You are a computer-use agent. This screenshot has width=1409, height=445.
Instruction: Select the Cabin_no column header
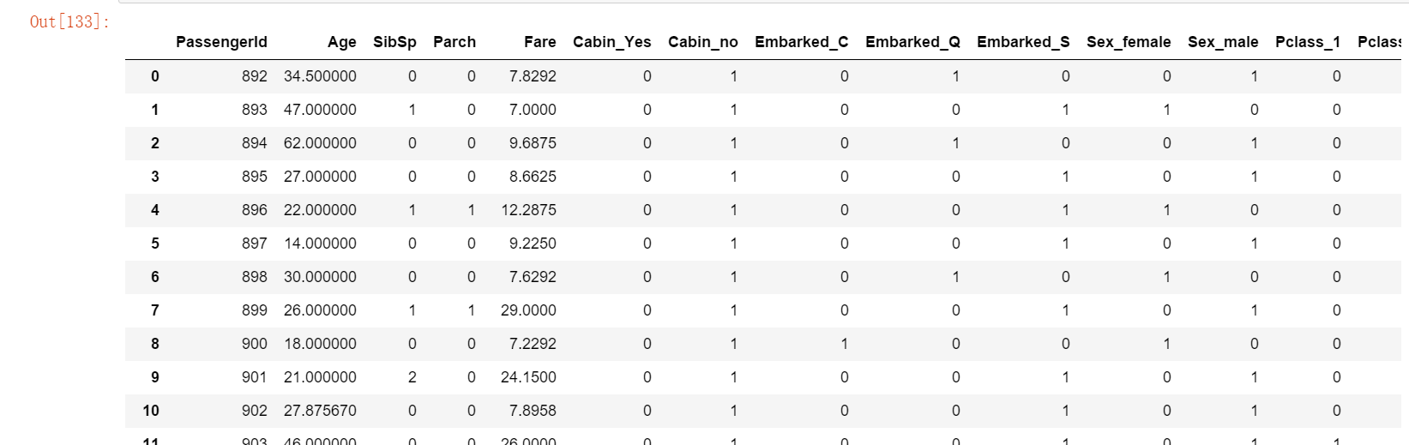[x=702, y=42]
